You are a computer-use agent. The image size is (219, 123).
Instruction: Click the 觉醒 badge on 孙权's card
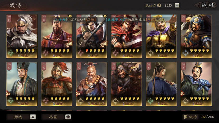tap(69, 44)
